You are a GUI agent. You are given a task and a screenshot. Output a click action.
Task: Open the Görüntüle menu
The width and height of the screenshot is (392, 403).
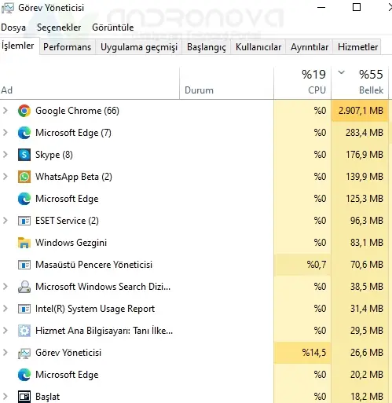113,27
